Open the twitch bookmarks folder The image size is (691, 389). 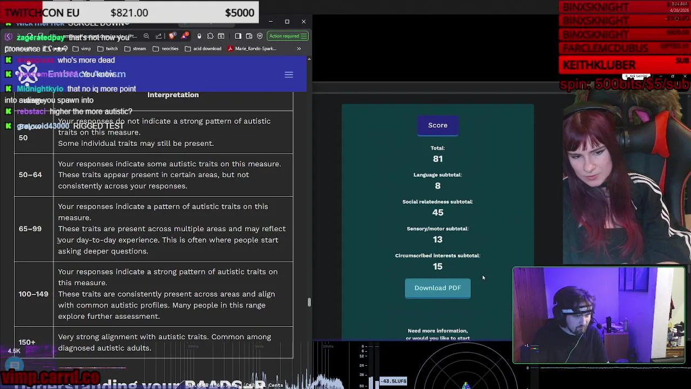click(x=107, y=49)
